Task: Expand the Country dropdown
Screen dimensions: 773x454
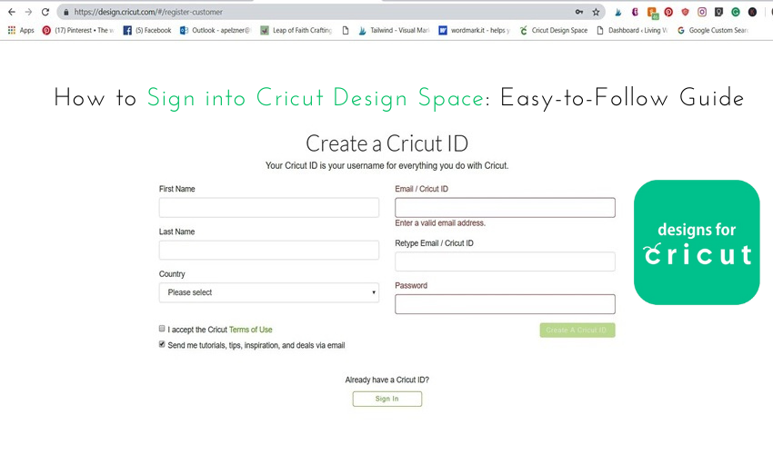Action: click(268, 292)
